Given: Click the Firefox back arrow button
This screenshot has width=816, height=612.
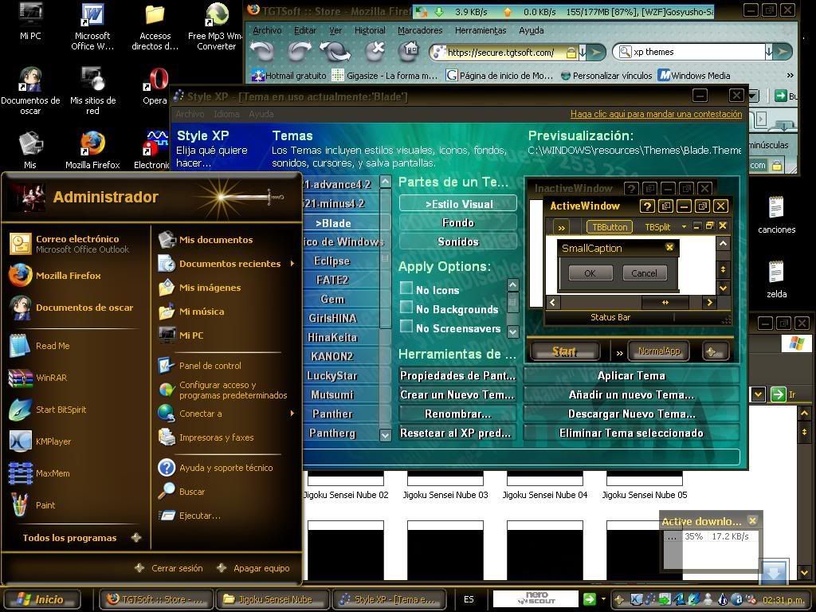Looking at the screenshot, I should (x=261, y=52).
